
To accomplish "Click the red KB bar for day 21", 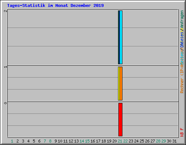I will 120,120.
